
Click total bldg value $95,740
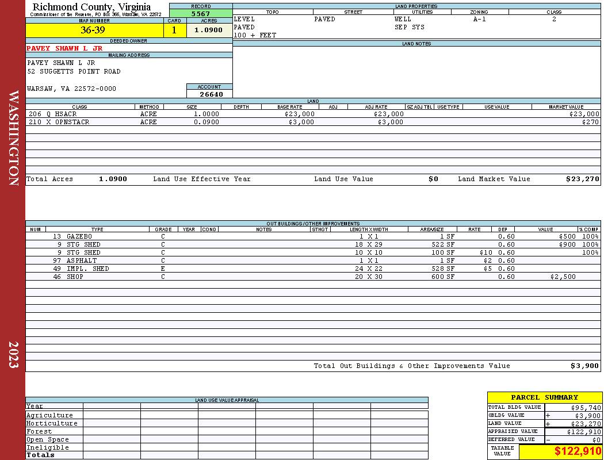[x=586, y=408]
